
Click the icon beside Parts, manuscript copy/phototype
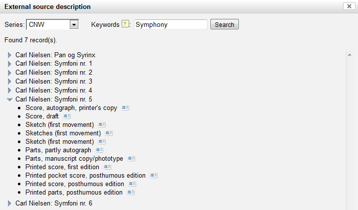[131, 159]
